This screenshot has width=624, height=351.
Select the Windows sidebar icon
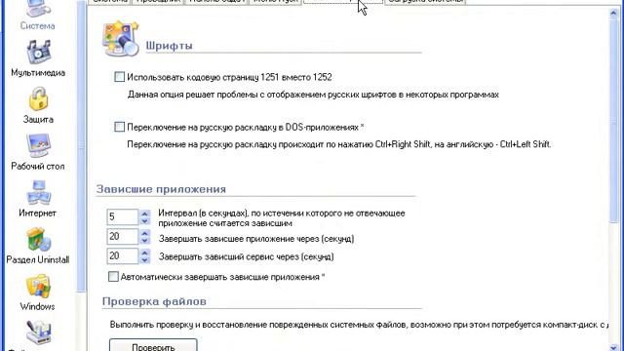pos(38,286)
